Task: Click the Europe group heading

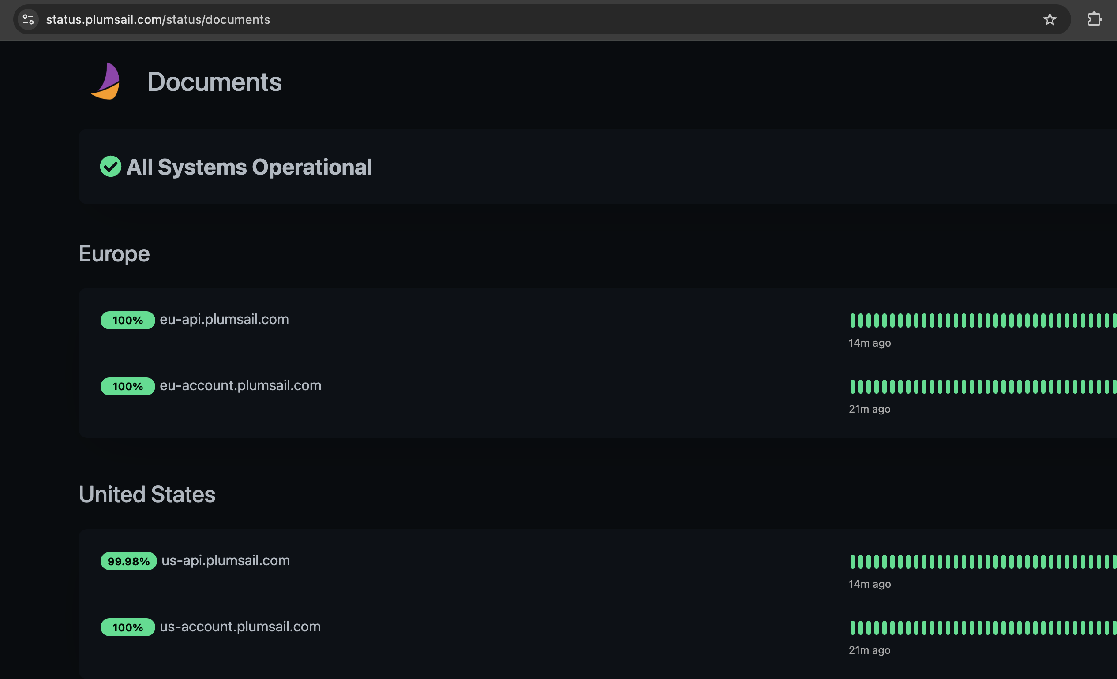Action: 114,253
